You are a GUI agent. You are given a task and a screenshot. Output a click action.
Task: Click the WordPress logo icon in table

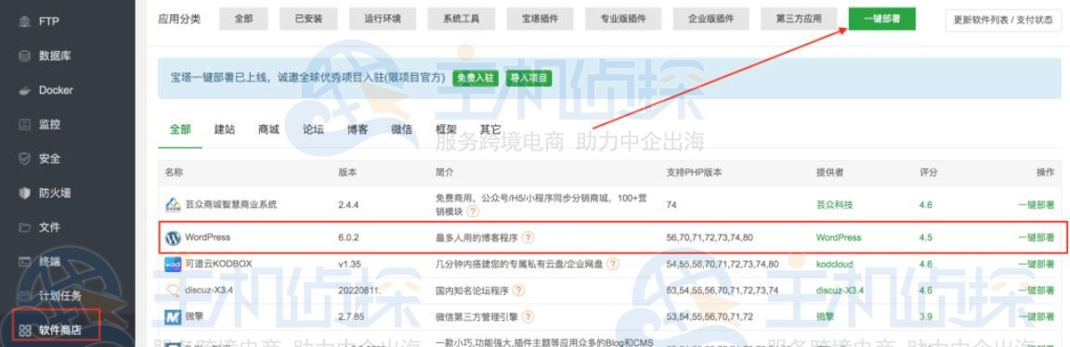173,238
